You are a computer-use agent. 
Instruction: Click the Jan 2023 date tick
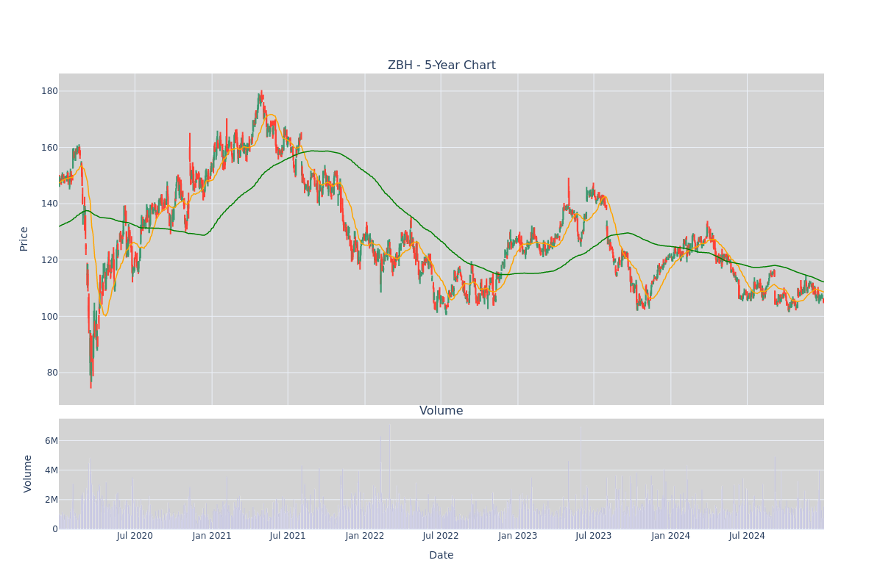pyautogui.click(x=518, y=536)
